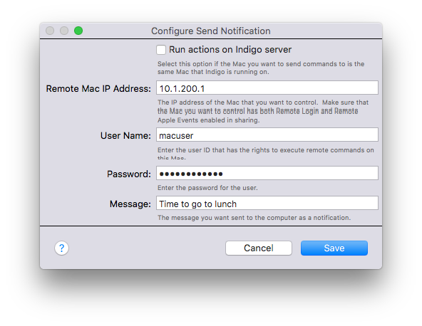Open help with the question mark button
Viewport: 422px width, 326px height.
pos(61,248)
